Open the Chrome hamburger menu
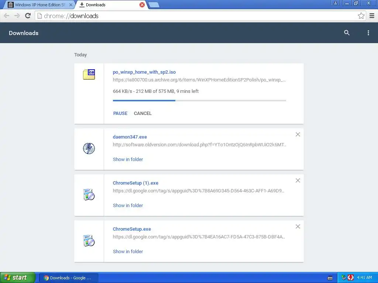Viewport: 378px width, 283px height. [x=372, y=16]
